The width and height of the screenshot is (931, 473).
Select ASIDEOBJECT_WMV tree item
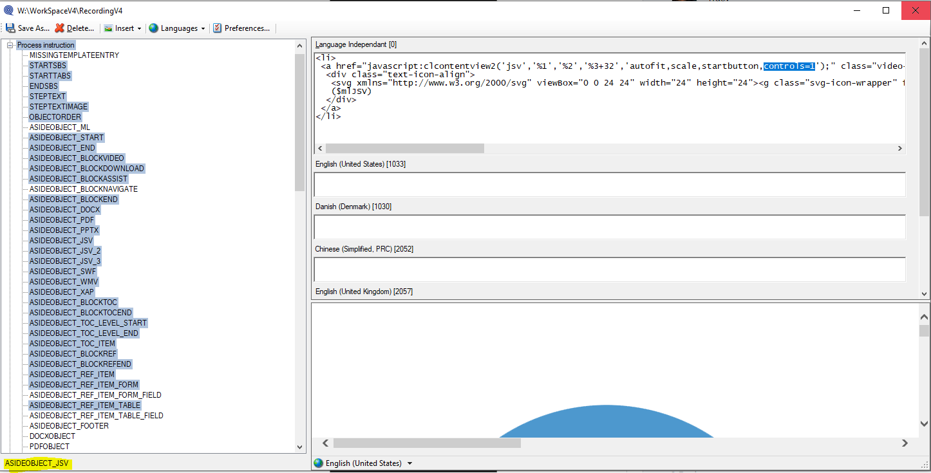(x=64, y=282)
